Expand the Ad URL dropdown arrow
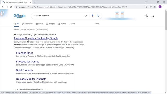Image resolution: width=167 pixels, height=94 pixels. pos(55,34)
